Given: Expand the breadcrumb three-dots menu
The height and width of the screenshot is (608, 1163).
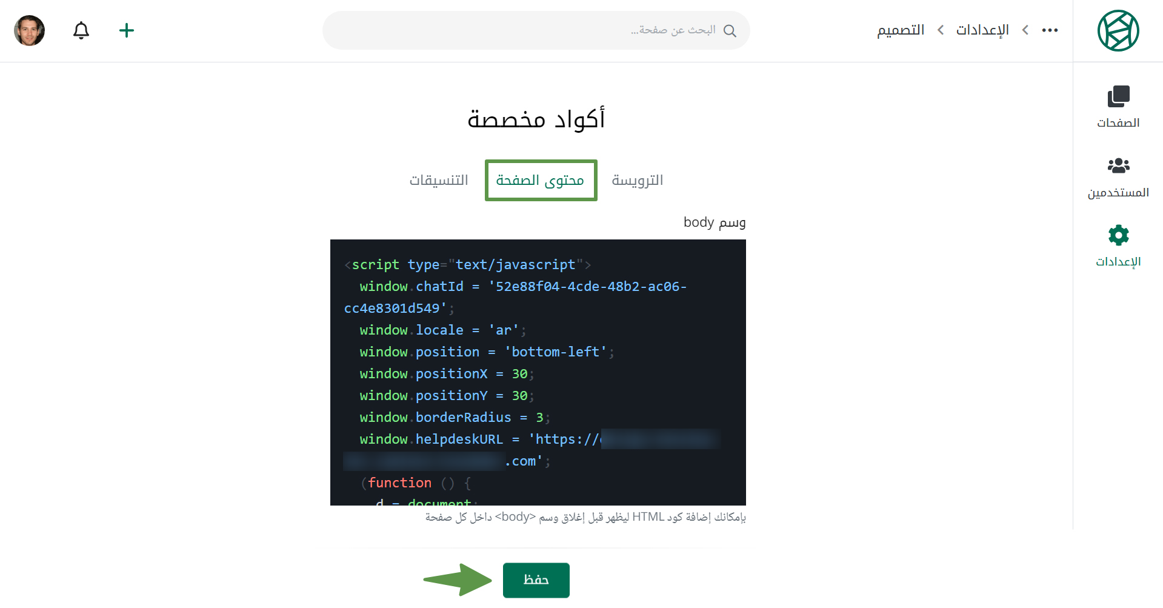Looking at the screenshot, I should pyautogui.click(x=1050, y=30).
